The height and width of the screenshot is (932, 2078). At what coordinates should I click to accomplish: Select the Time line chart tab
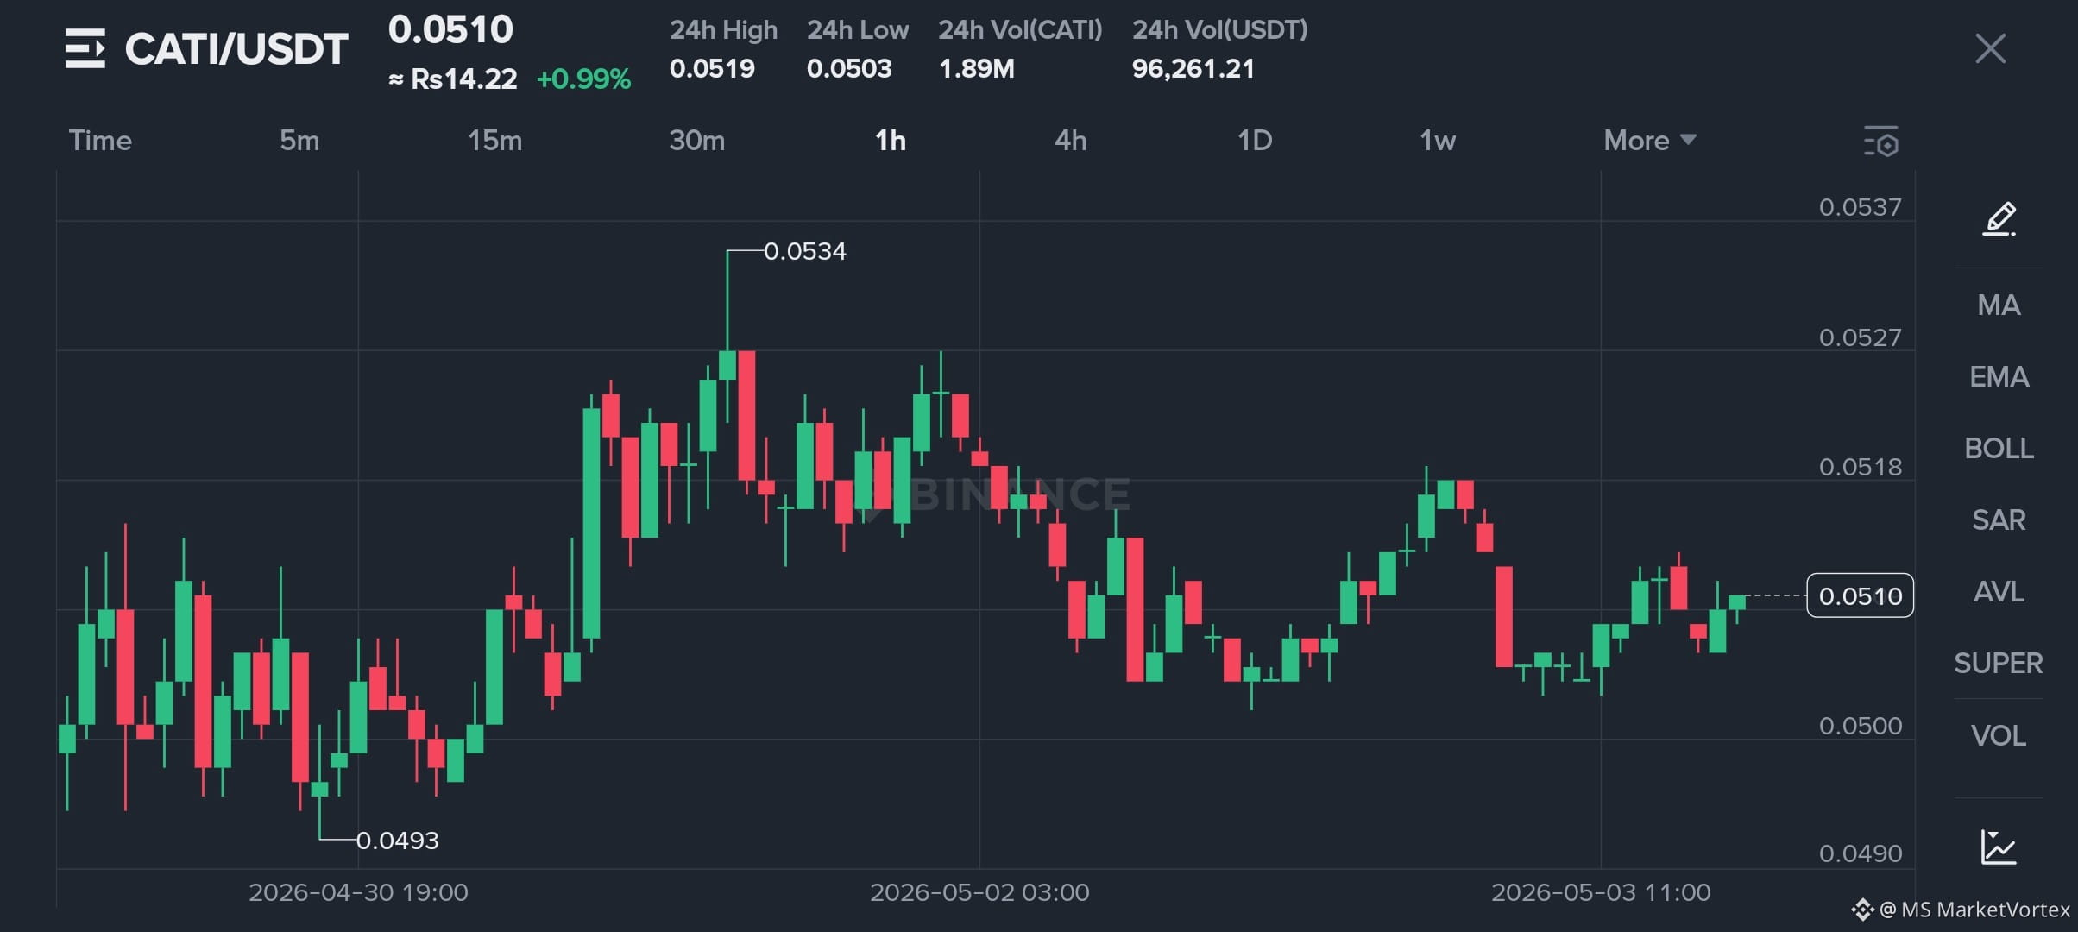point(100,140)
